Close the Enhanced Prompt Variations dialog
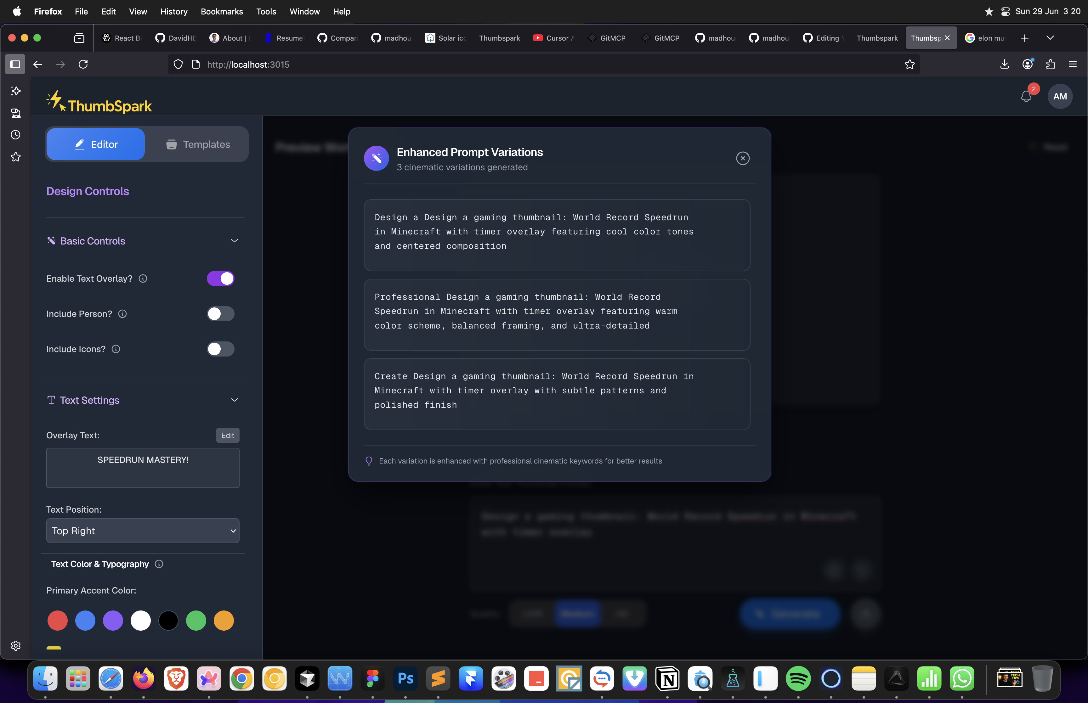1088x703 pixels. point(742,158)
